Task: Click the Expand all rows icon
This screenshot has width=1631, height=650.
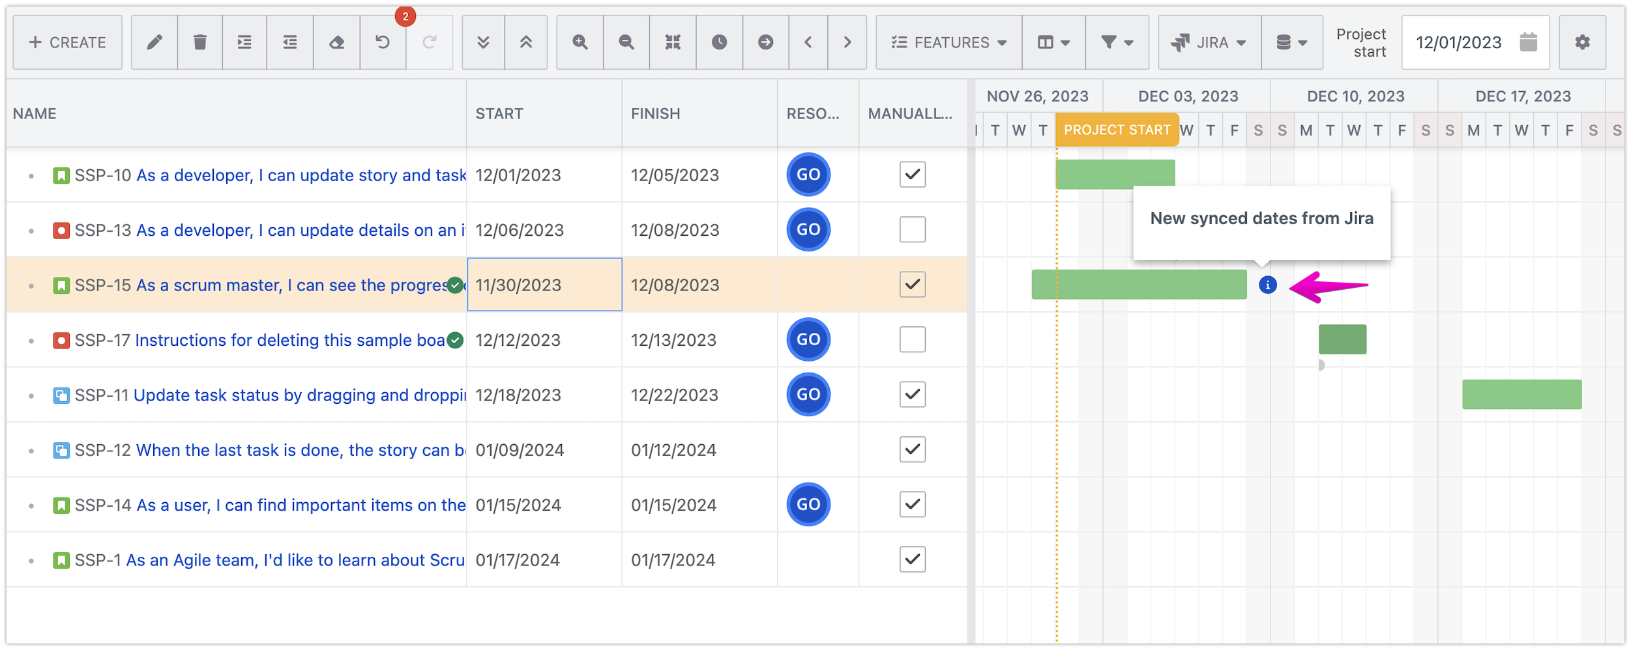Action: (x=482, y=42)
